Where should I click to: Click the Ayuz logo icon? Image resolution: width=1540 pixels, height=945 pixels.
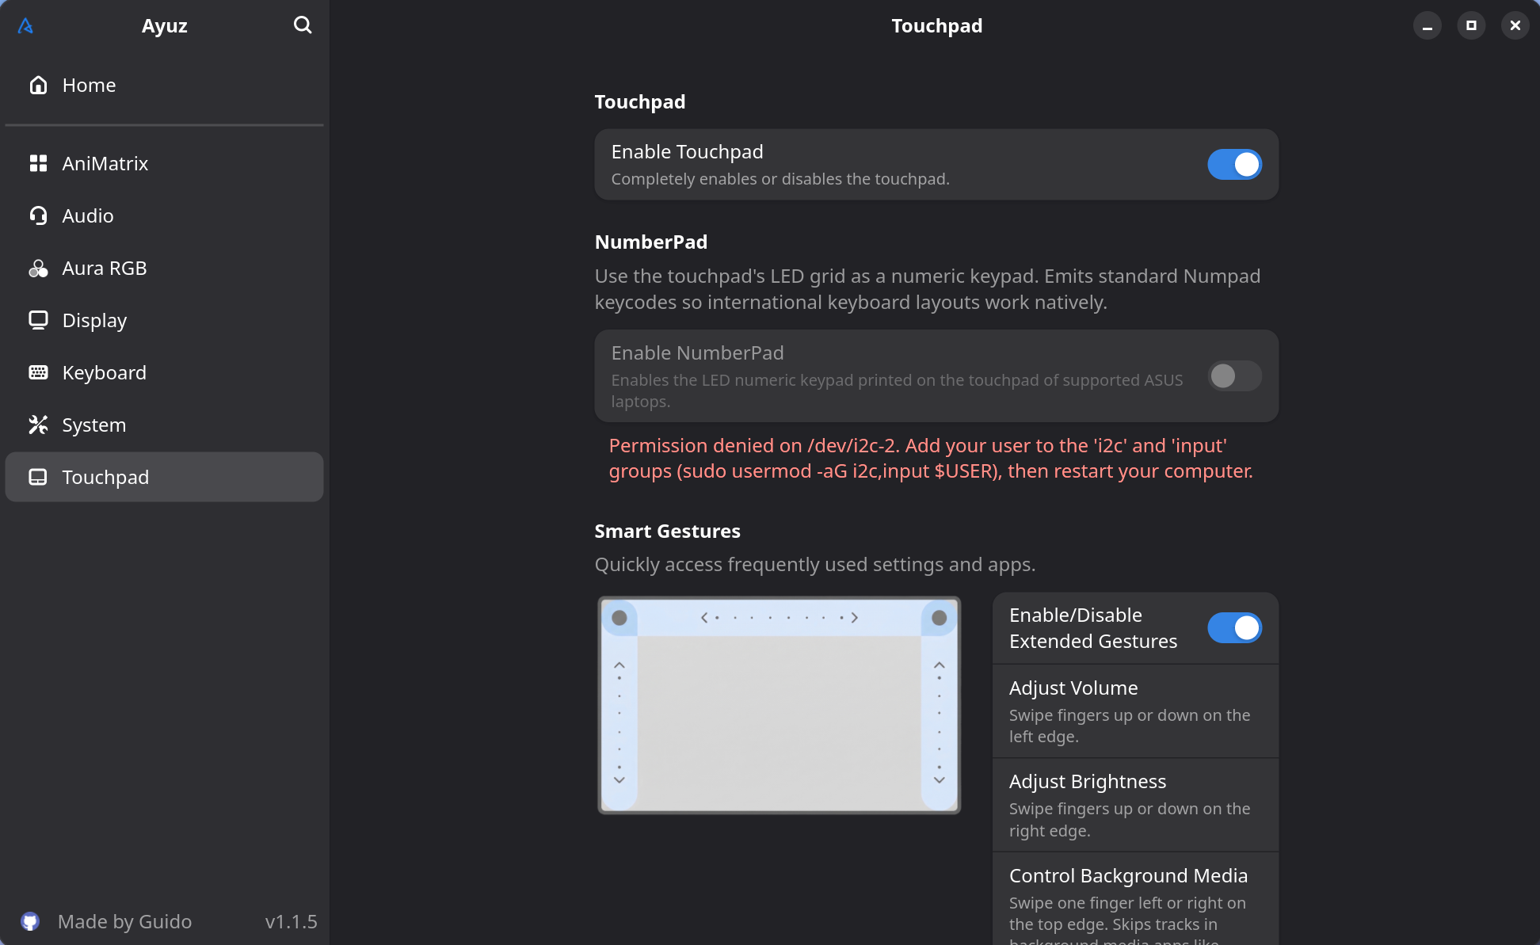click(25, 26)
